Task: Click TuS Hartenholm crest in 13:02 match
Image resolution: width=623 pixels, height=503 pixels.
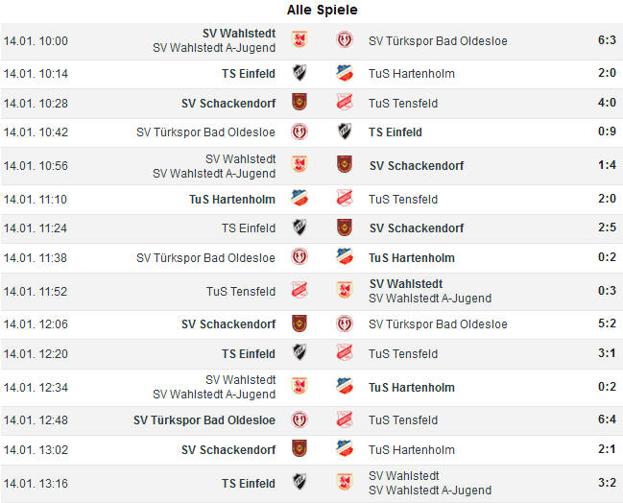Action: pos(344,448)
